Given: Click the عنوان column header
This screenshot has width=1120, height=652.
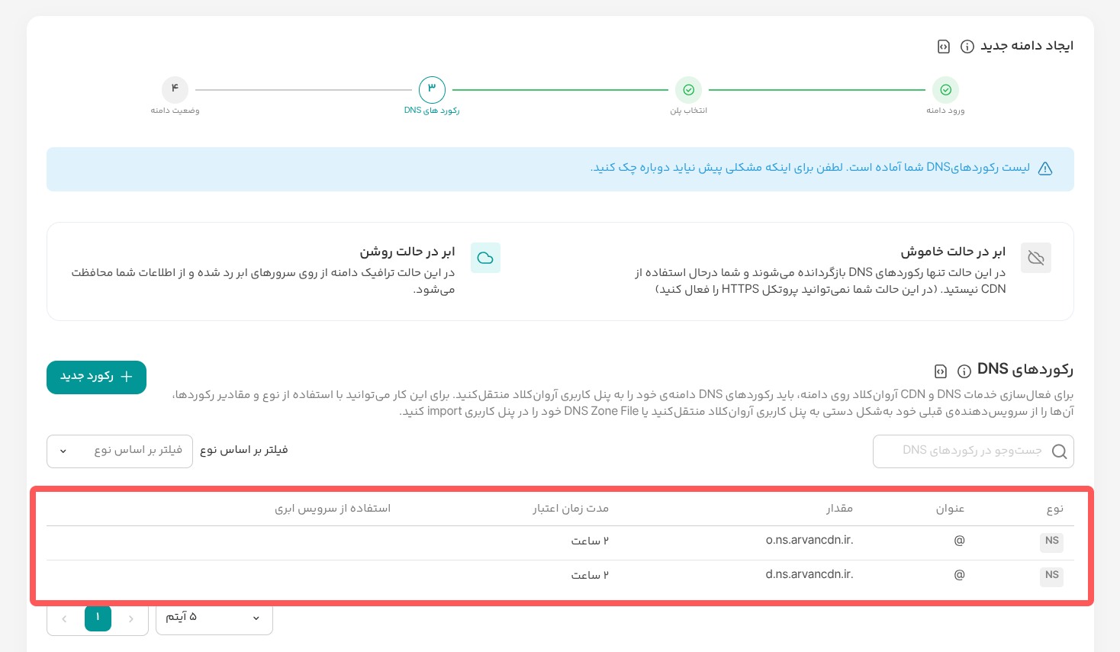Looking at the screenshot, I should point(951,509).
